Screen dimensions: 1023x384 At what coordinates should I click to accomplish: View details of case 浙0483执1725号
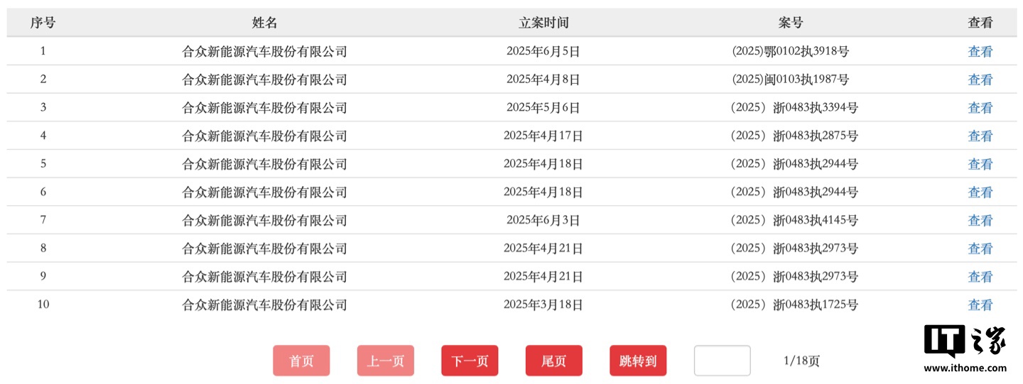click(980, 305)
